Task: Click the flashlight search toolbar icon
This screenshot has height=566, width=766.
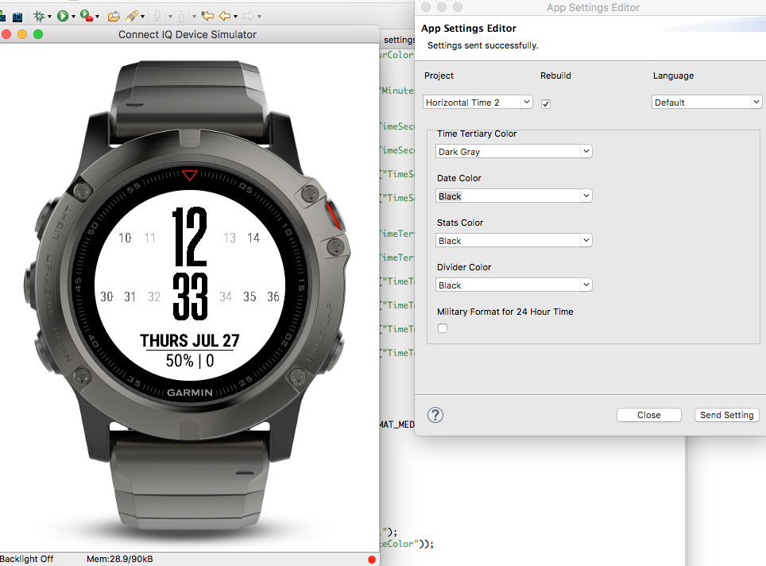Action: point(131,16)
